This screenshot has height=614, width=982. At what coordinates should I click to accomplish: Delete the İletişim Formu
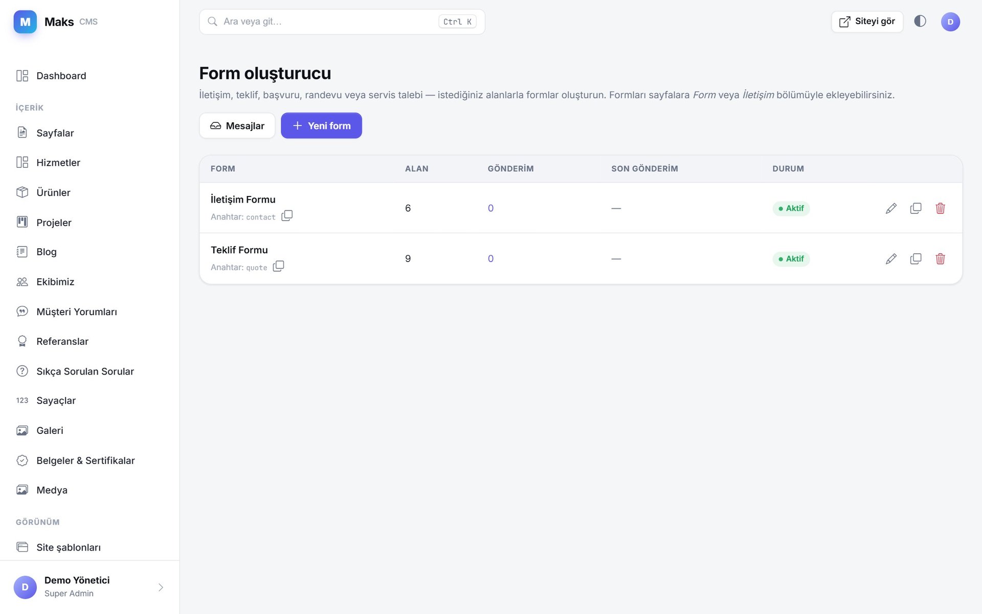point(940,208)
